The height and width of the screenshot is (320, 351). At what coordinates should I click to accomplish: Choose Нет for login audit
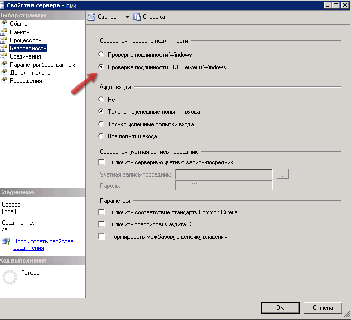(x=102, y=100)
